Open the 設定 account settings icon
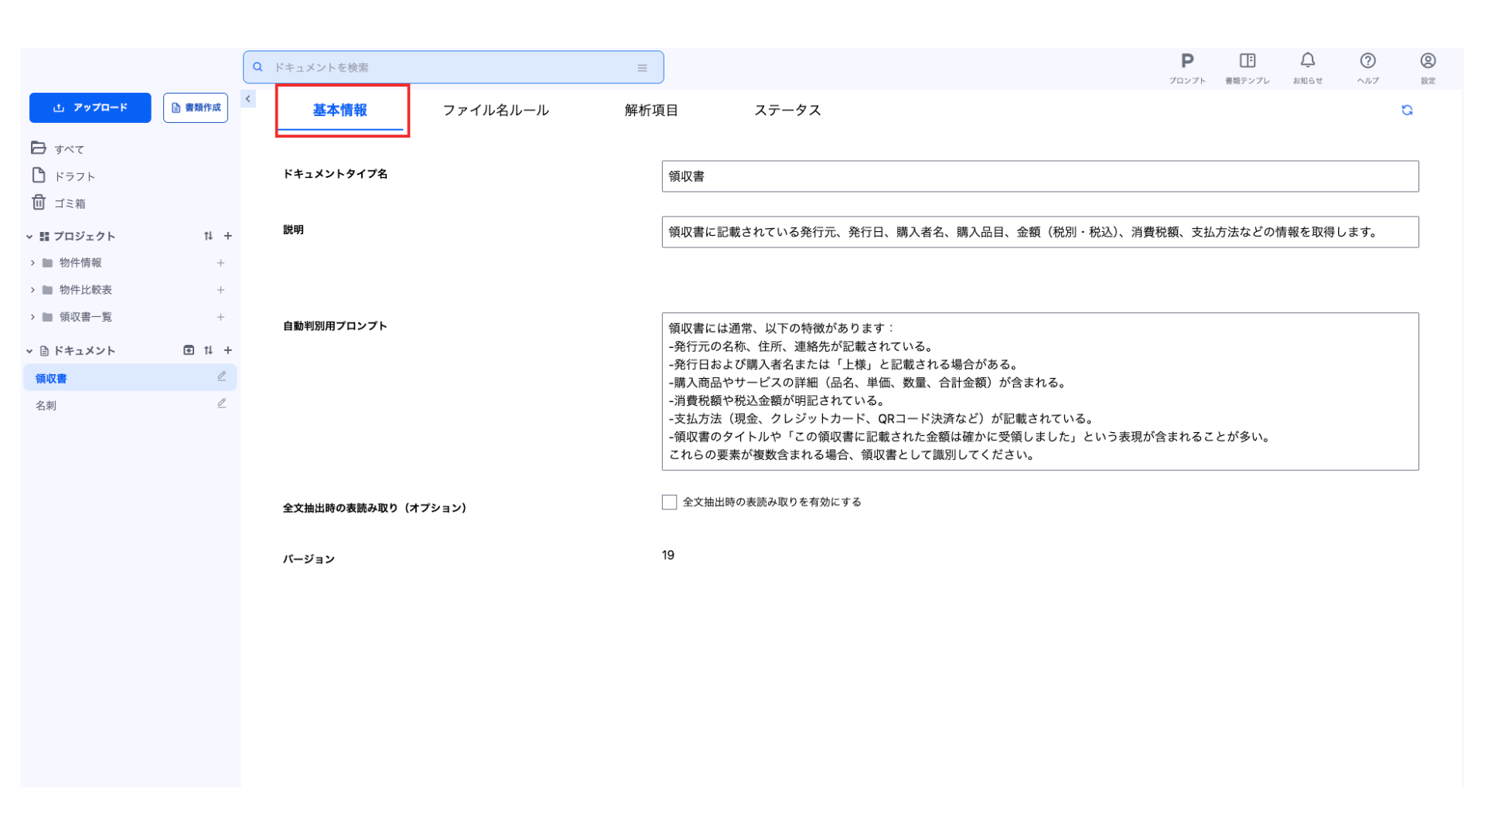This screenshot has height=835, width=1485. click(1428, 67)
